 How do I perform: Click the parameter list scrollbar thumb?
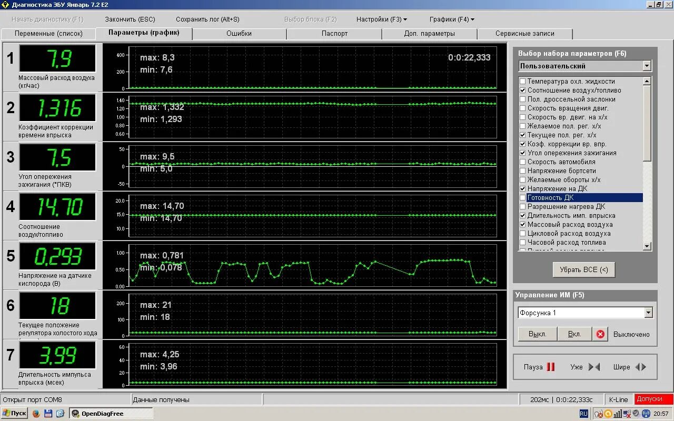tap(647, 124)
